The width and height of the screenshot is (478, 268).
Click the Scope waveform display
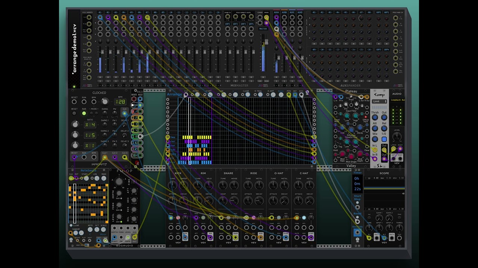(x=384, y=194)
